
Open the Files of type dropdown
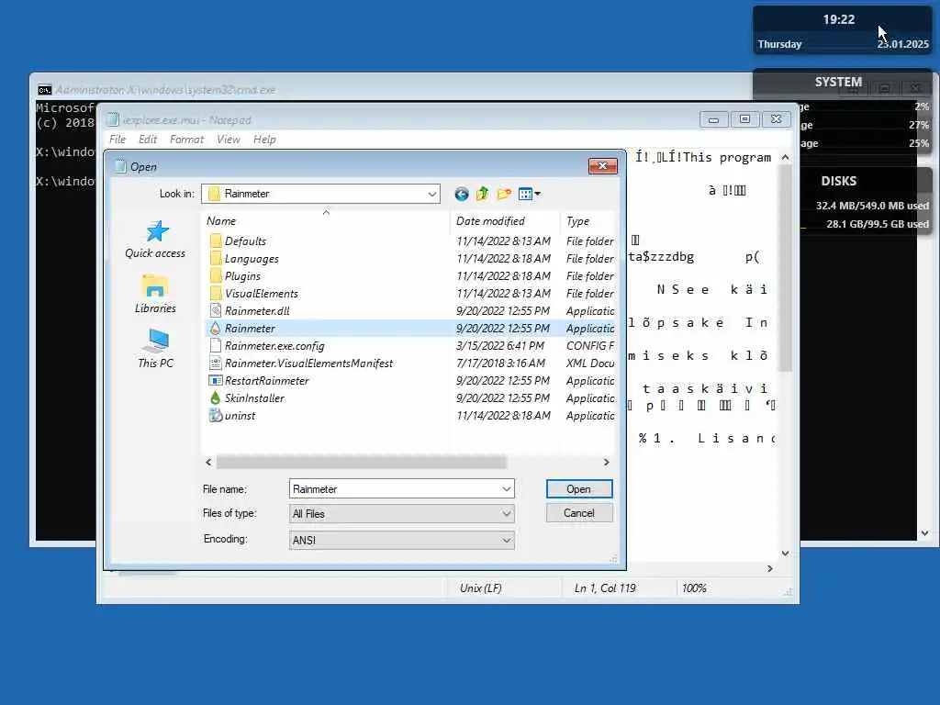coord(507,514)
